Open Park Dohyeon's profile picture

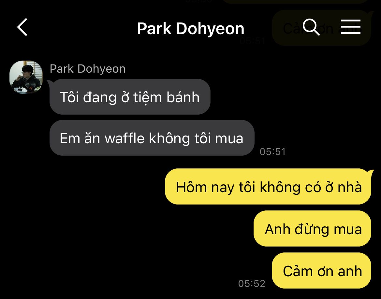(x=26, y=77)
